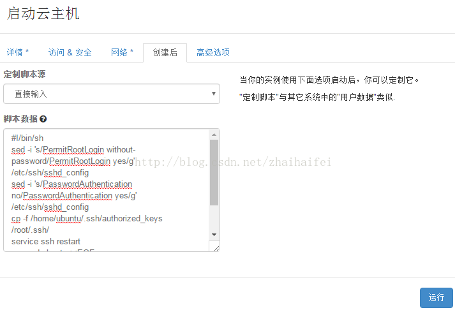This screenshot has height=310, width=455.
Task: Click the 运行 button
Action: pyautogui.click(x=436, y=297)
